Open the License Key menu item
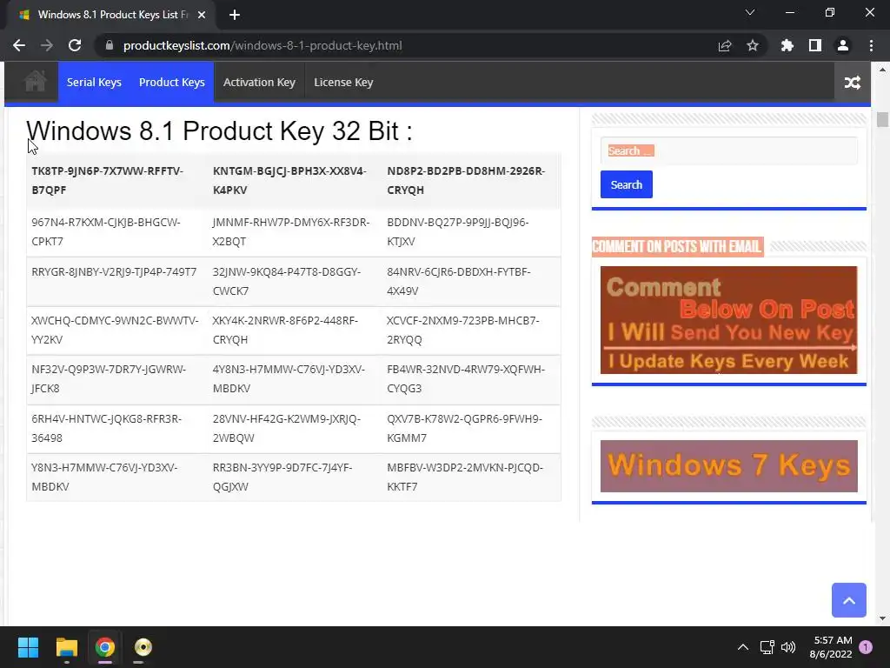Viewport: 890px width, 668px height. 343,83
